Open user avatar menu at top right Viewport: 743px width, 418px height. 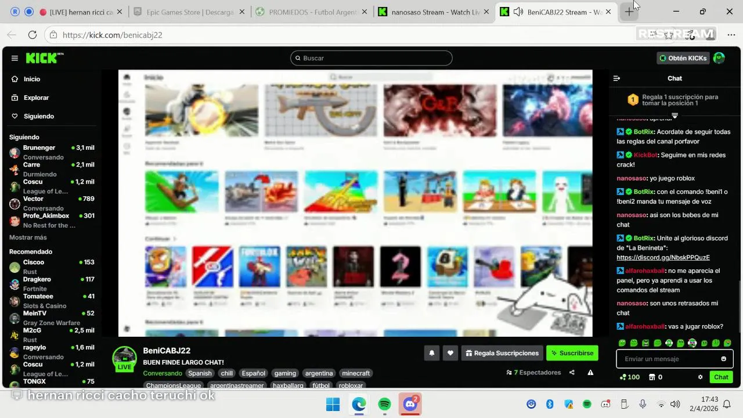click(x=719, y=58)
